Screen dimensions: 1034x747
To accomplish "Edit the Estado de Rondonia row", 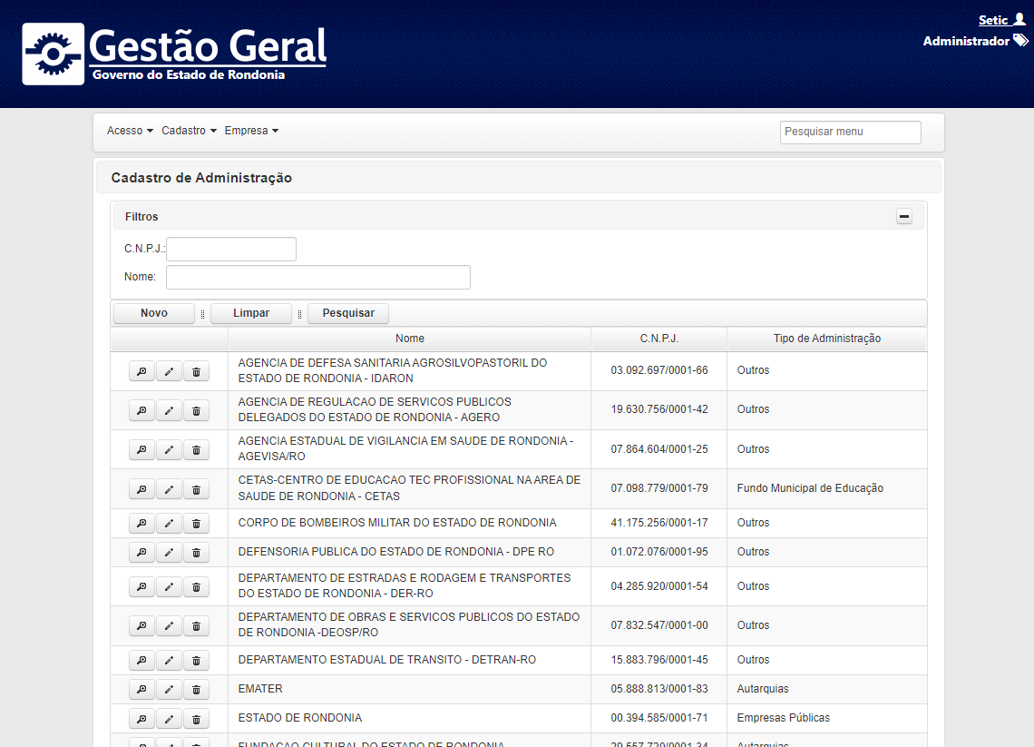I will pos(169,719).
